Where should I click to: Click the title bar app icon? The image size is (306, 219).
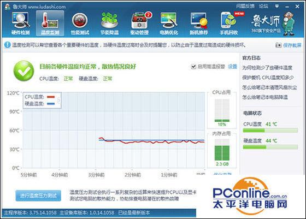tap(8, 7)
